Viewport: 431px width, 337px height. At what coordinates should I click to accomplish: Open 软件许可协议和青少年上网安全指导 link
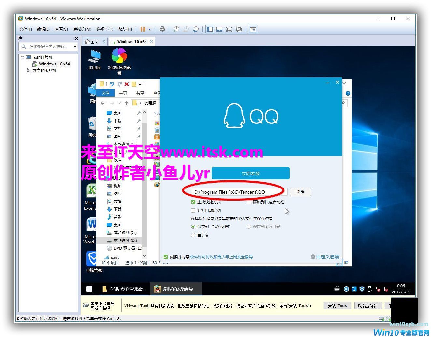click(x=221, y=257)
